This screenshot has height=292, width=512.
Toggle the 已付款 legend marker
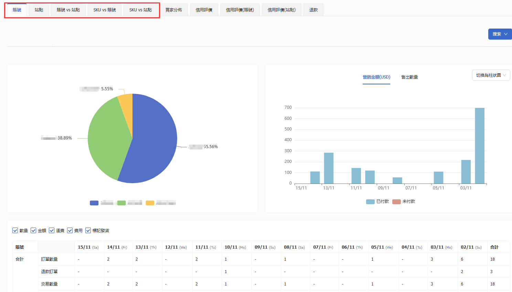pos(370,201)
